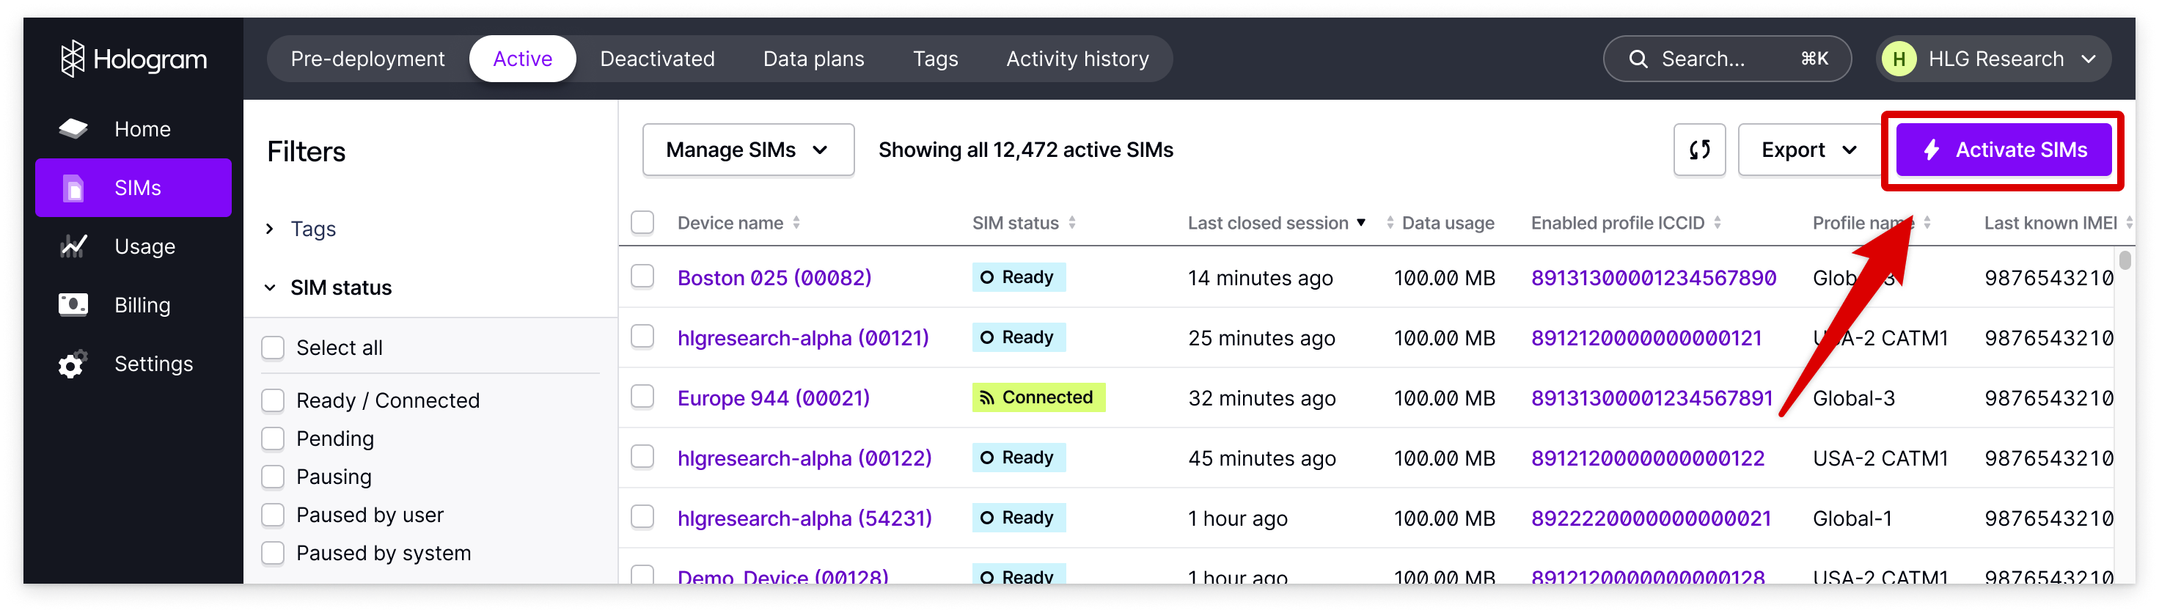The height and width of the screenshot is (613, 2159).
Task: Check the Ready / Connected filter
Action: (x=274, y=400)
